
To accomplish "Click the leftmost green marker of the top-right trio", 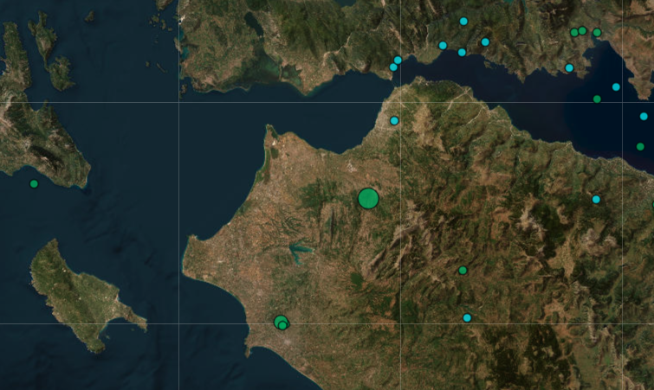I will 574,33.
